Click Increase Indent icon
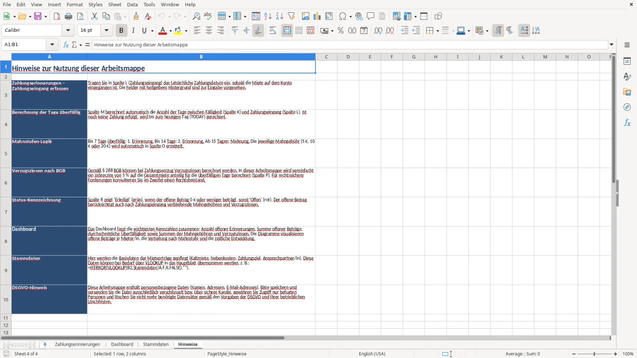The image size is (637, 358). tap(404, 31)
